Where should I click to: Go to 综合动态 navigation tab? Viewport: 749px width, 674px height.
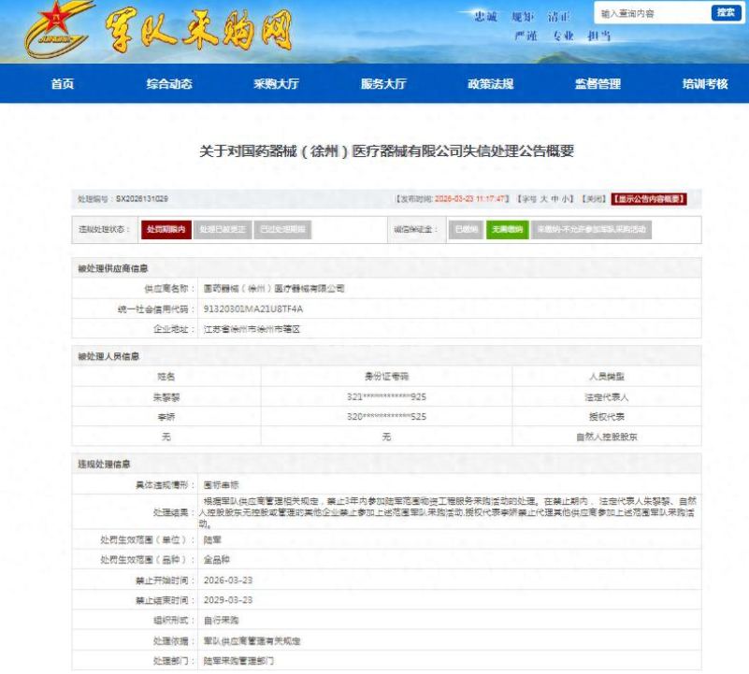coord(169,84)
